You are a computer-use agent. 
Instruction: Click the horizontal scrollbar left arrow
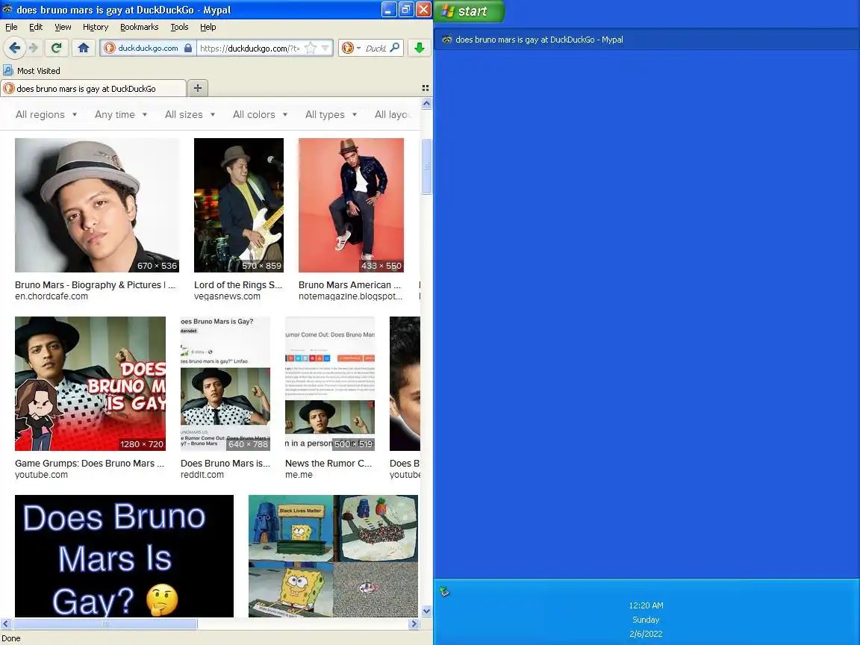tap(6, 623)
